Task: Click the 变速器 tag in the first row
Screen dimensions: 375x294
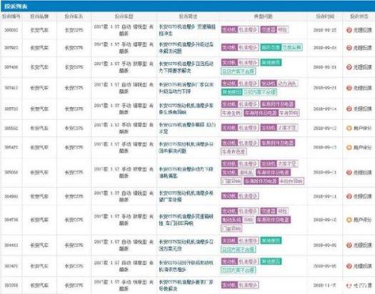Action: (269, 30)
